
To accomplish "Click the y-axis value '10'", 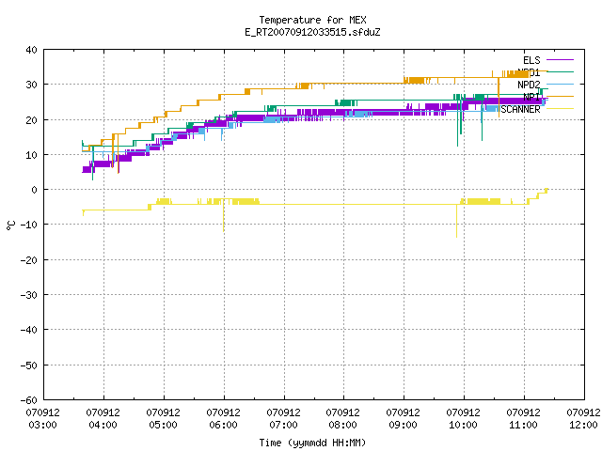I will point(31,155).
